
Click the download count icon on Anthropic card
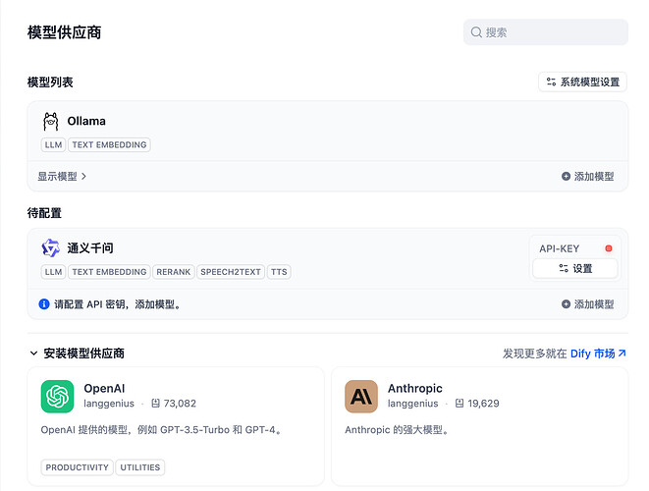[x=460, y=404]
